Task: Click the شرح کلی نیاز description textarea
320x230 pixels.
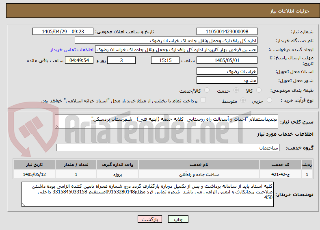Action: [166, 122]
